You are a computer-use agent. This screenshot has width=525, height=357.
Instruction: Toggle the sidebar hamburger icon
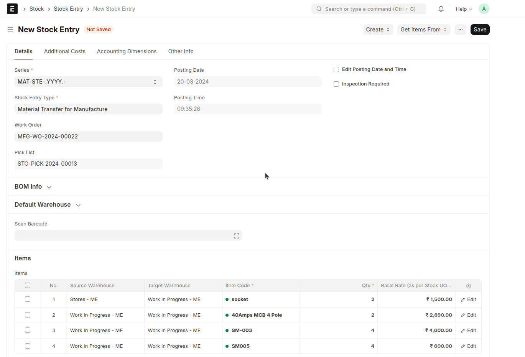click(10, 30)
